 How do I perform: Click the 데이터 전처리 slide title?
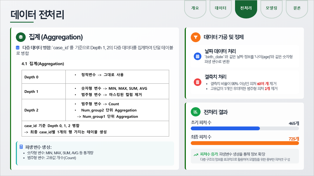[37, 15]
